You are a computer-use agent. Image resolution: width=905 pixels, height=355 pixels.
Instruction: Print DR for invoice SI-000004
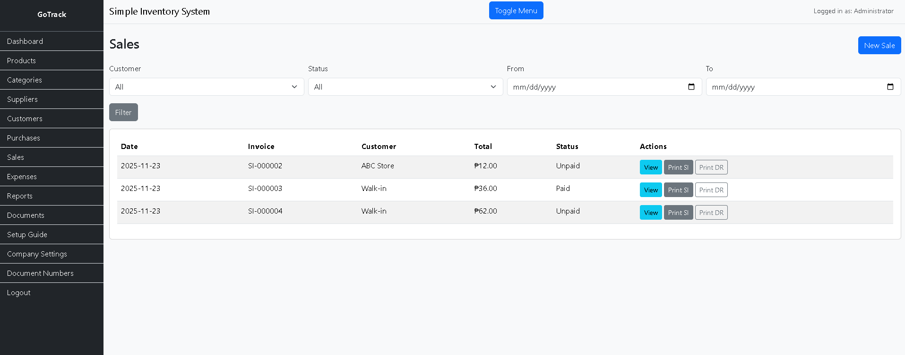point(711,213)
